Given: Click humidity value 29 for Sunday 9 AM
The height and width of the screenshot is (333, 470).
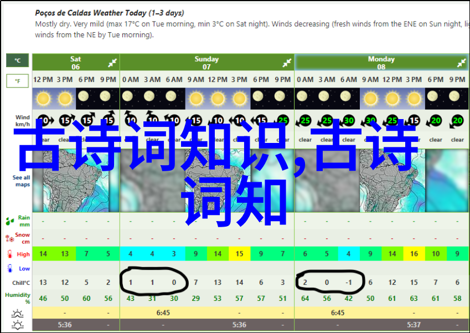Looking at the screenshot, I should point(196,299).
